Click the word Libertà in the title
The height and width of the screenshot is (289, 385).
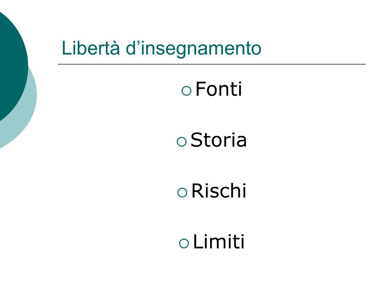91,48
